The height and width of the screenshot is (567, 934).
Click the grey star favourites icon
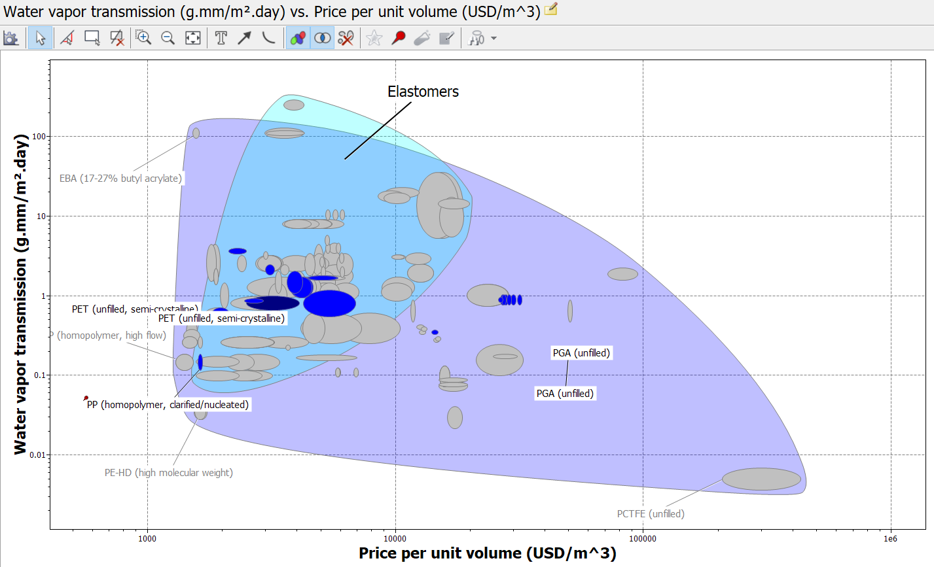[374, 38]
